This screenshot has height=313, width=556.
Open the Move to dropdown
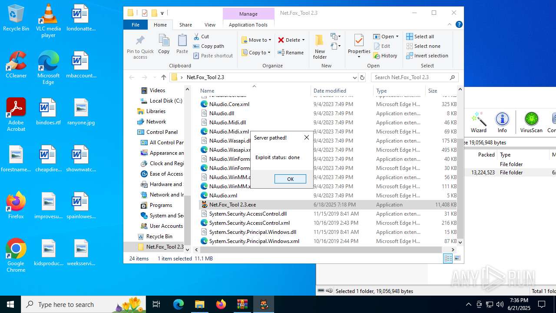tap(256, 40)
